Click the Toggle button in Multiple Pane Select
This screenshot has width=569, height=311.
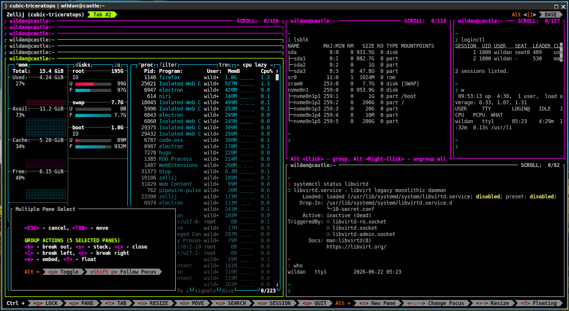click(x=63, y=272)
